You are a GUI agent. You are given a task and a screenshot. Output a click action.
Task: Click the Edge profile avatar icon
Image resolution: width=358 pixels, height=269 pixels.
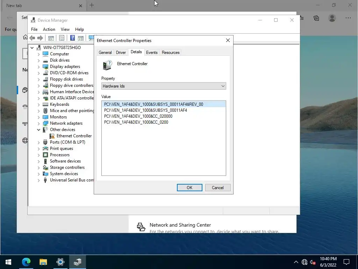(332, 18)
